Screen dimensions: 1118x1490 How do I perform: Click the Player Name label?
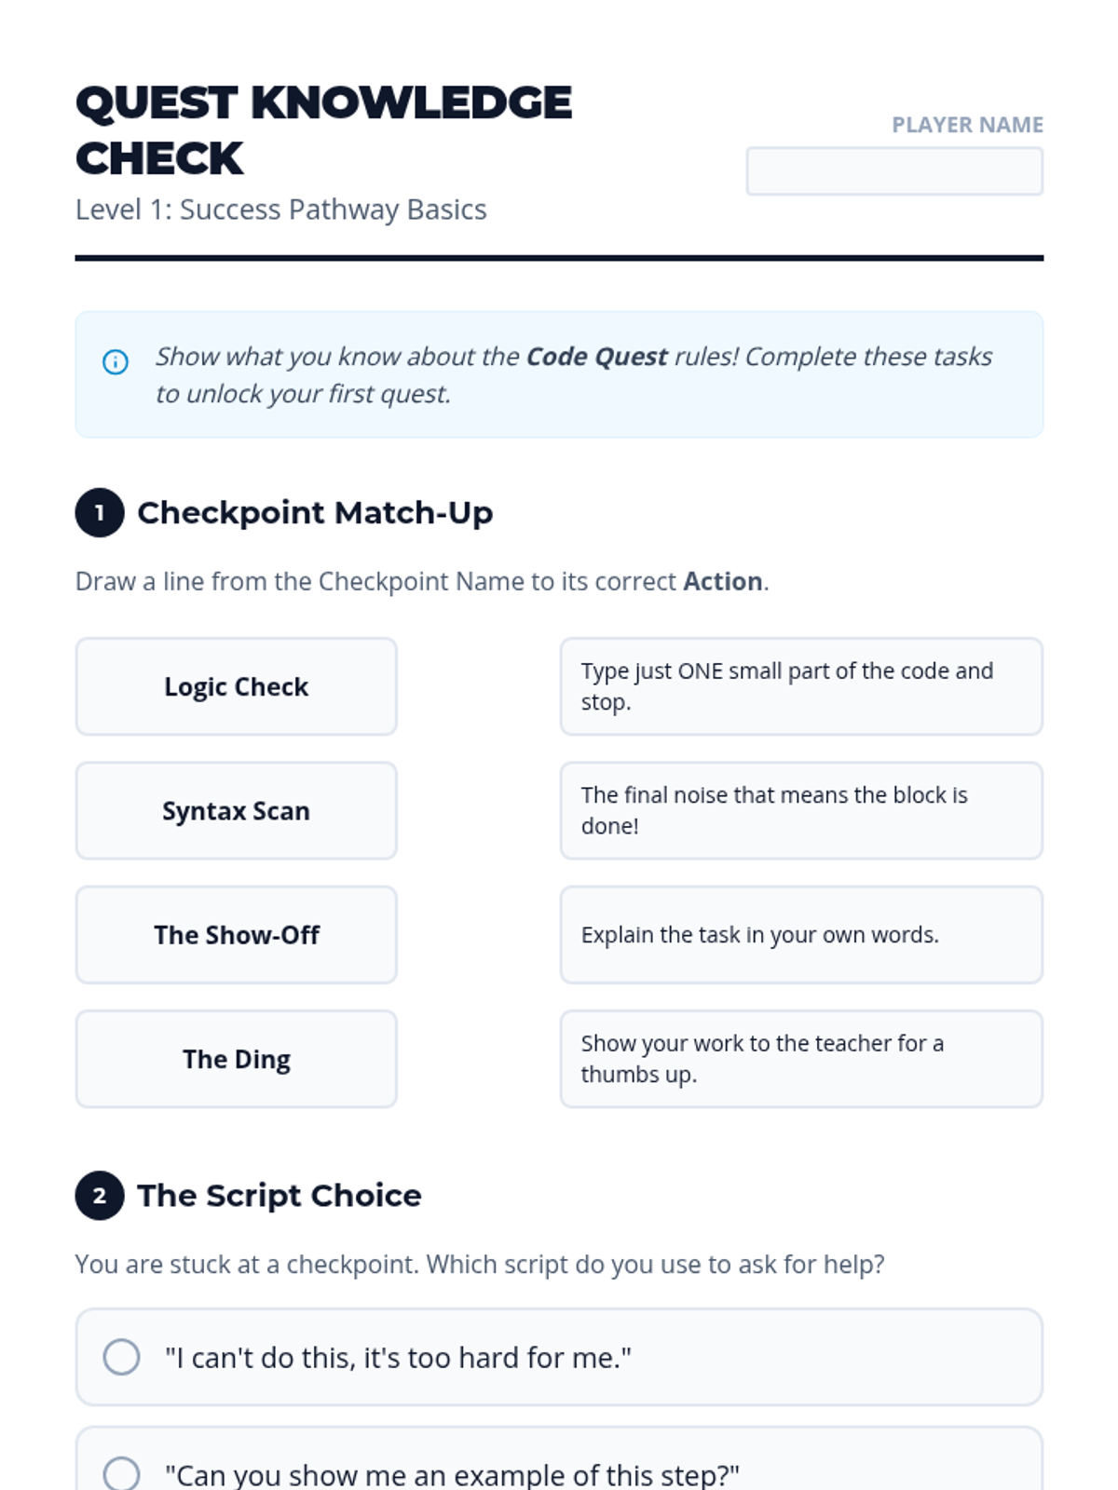click(967, 125)
